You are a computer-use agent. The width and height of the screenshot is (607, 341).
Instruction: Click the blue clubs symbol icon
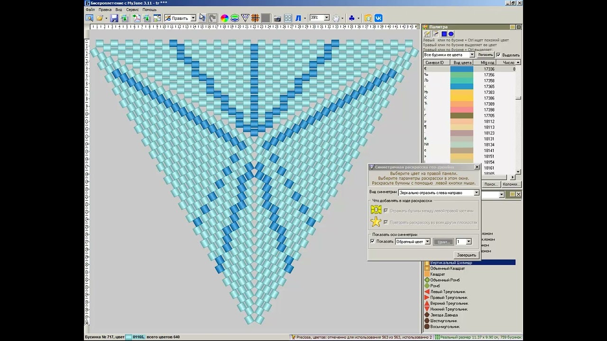351,18
